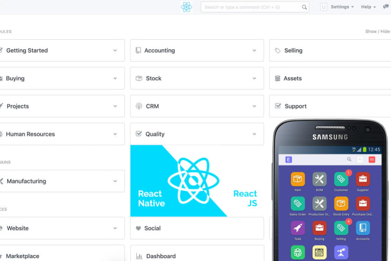This screenshot has height=261, width=391.
Task: Expand Quality card chevron
Action: 254,134
